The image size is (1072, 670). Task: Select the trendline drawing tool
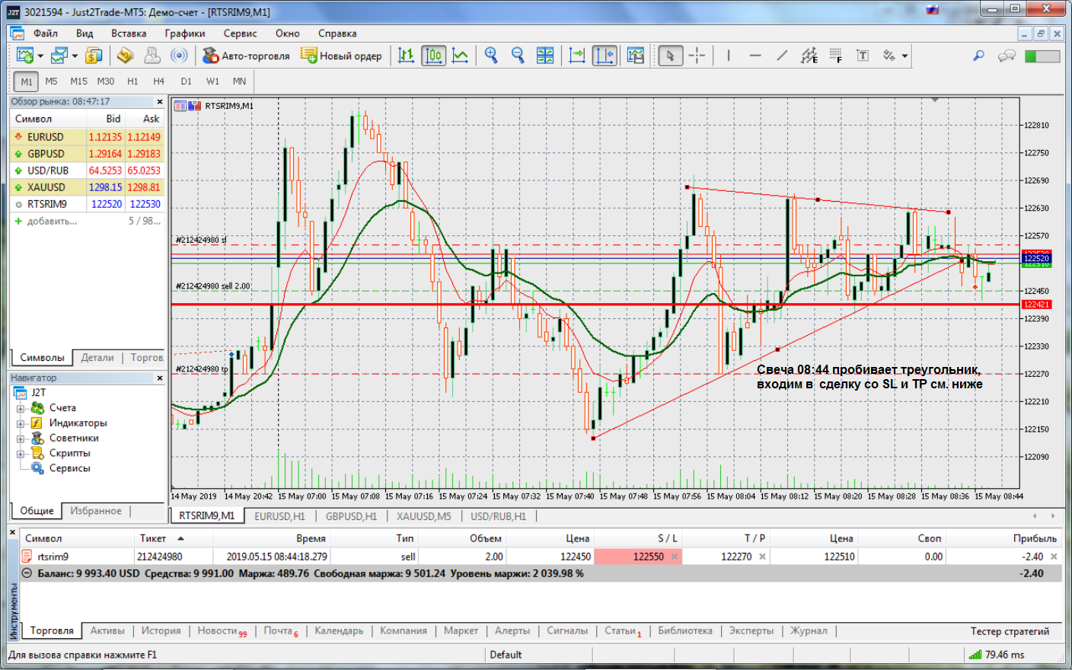782,56
